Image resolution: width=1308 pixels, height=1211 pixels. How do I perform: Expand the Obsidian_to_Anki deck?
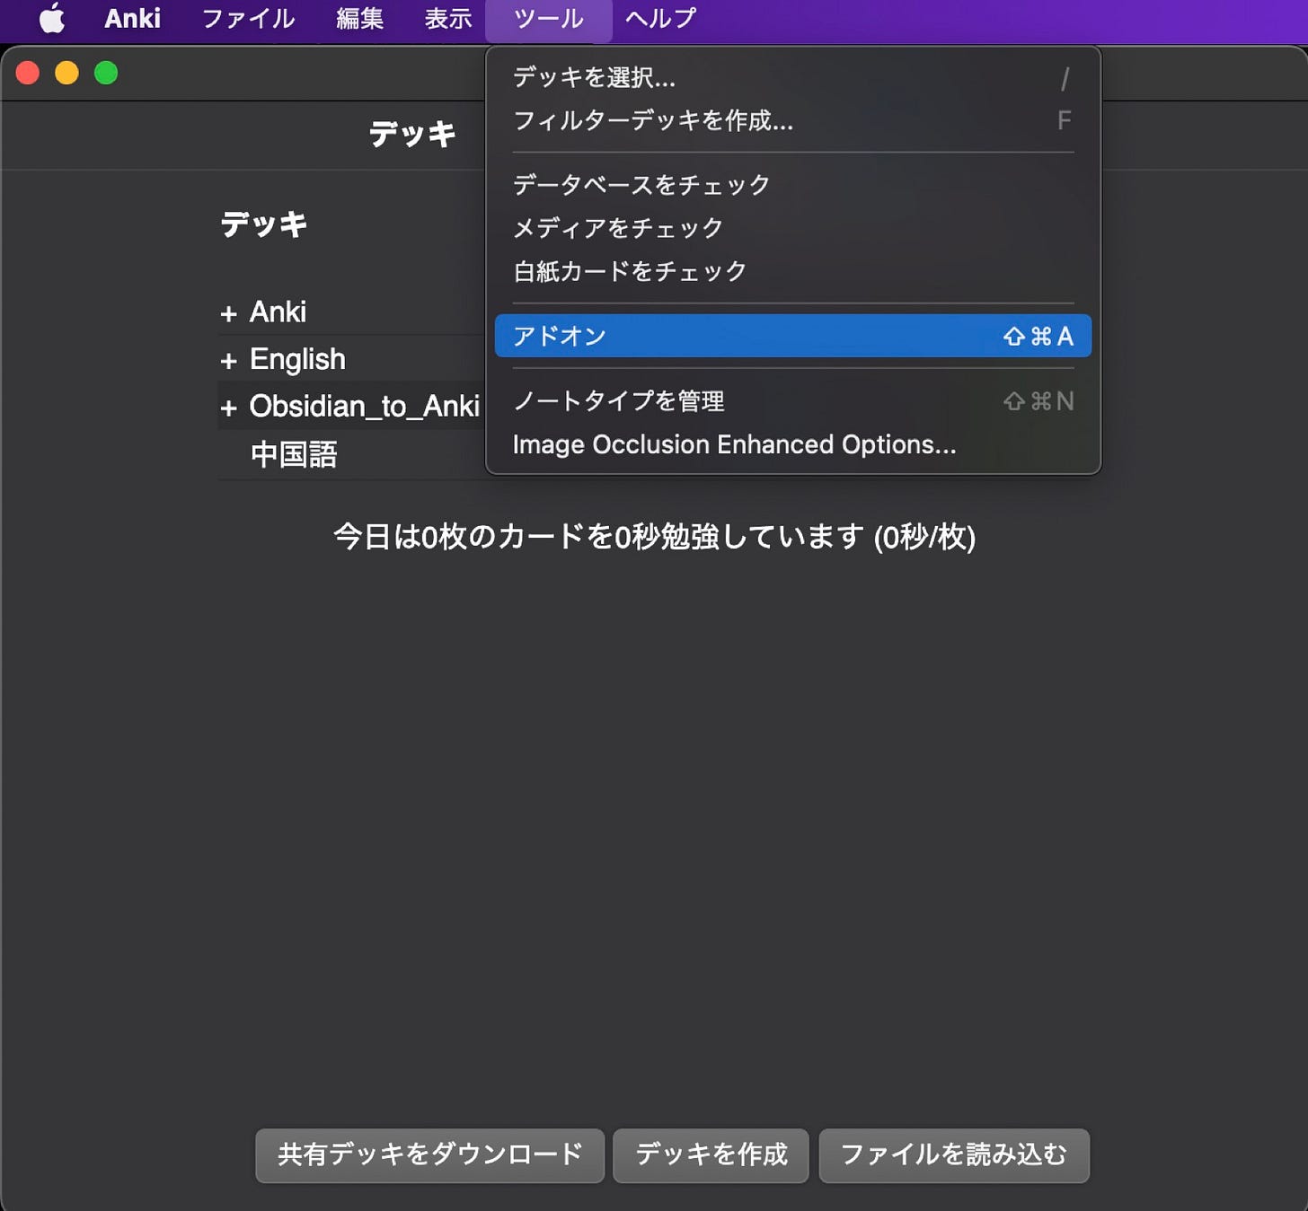tap(229, 408)
